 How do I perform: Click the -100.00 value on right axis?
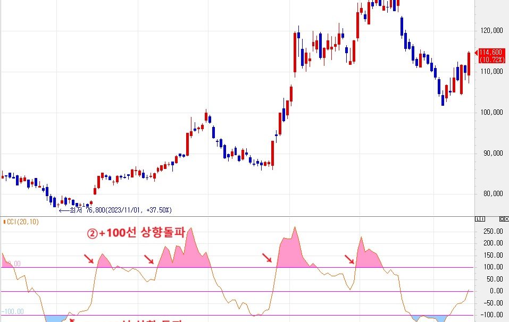491,315
